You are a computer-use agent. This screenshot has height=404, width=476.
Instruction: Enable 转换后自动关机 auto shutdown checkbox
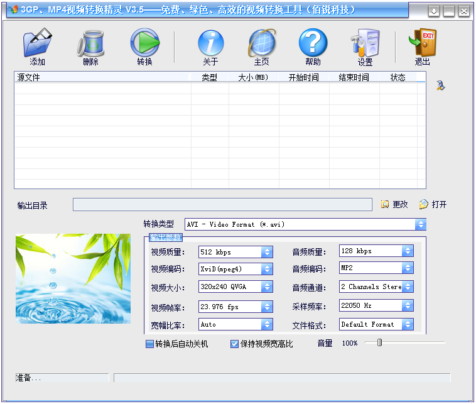click(149, 344)
